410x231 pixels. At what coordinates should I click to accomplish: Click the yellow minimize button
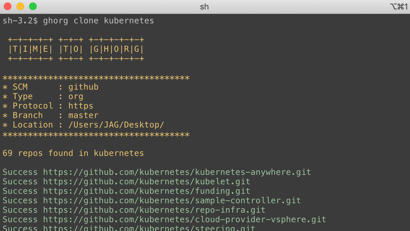pos(20,6)
